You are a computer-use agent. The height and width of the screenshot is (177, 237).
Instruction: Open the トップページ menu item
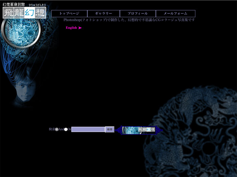69,13
